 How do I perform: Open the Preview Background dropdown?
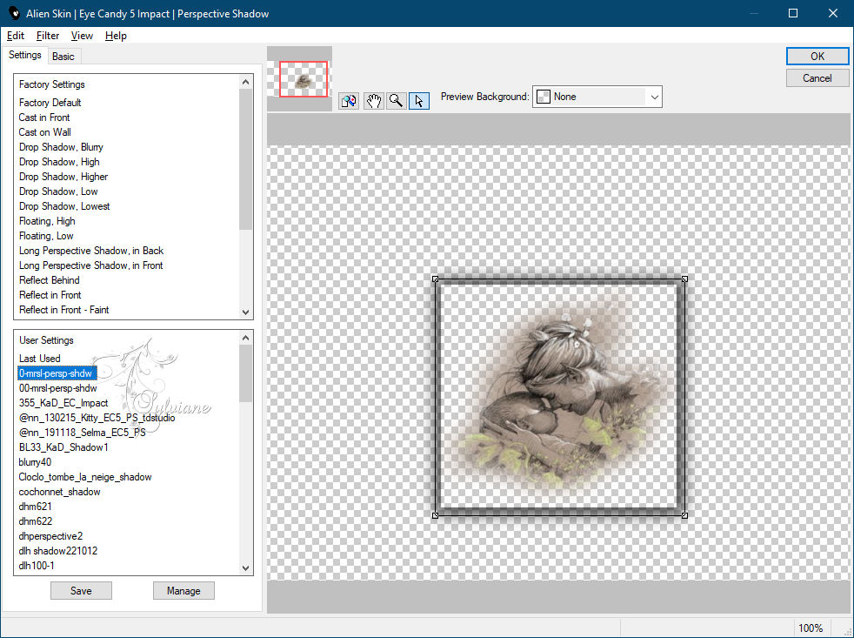tap(597, 97)
